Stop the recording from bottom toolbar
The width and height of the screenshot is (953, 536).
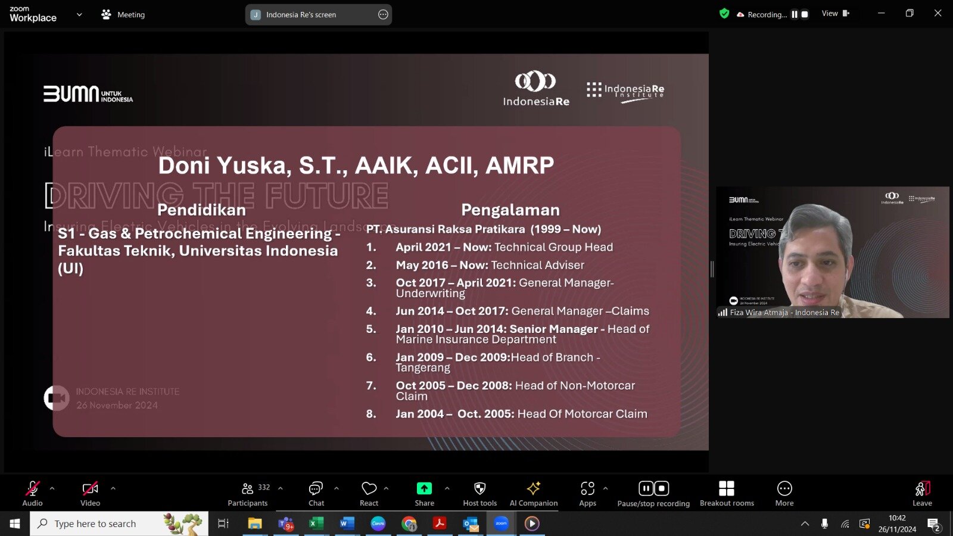point(662,488)
